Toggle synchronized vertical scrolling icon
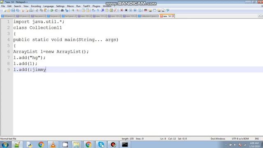Viewport: 263px width, 148px height. (83, 10)
